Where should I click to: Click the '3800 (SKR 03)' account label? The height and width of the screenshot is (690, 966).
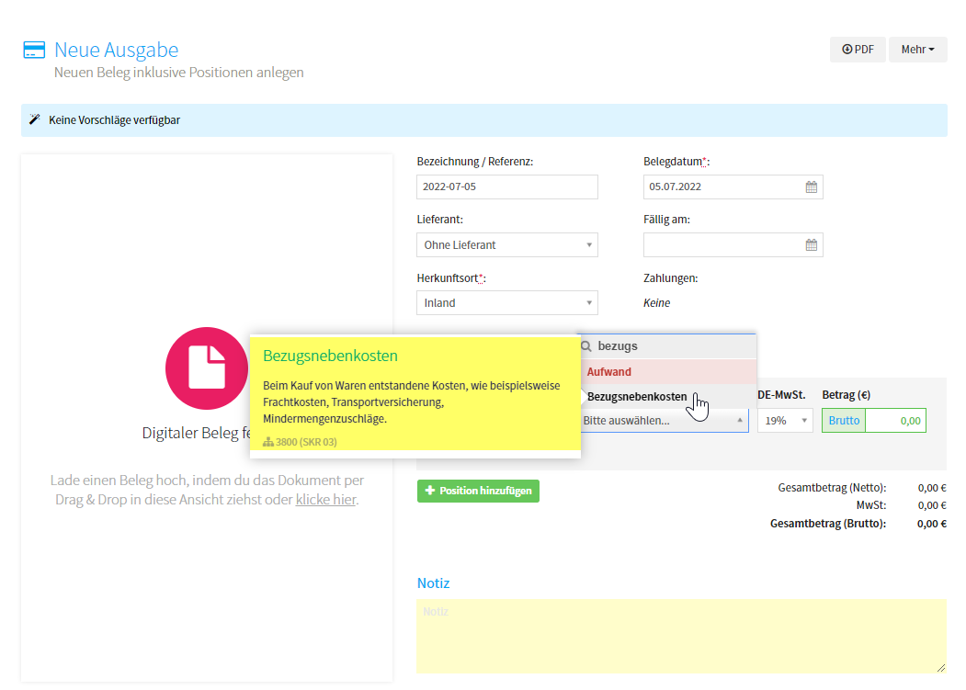pyautogui.click(x=306, y=442)
